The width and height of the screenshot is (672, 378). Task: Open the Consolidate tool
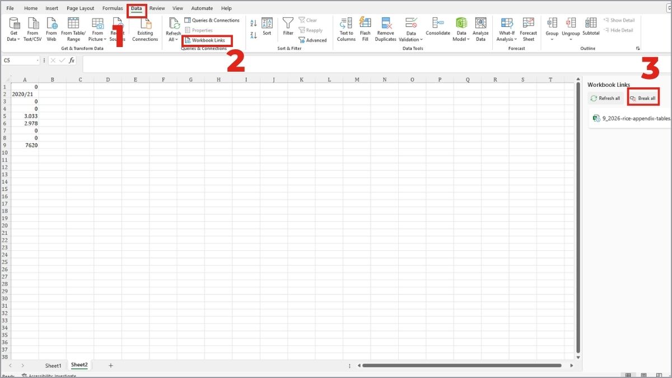437,26
